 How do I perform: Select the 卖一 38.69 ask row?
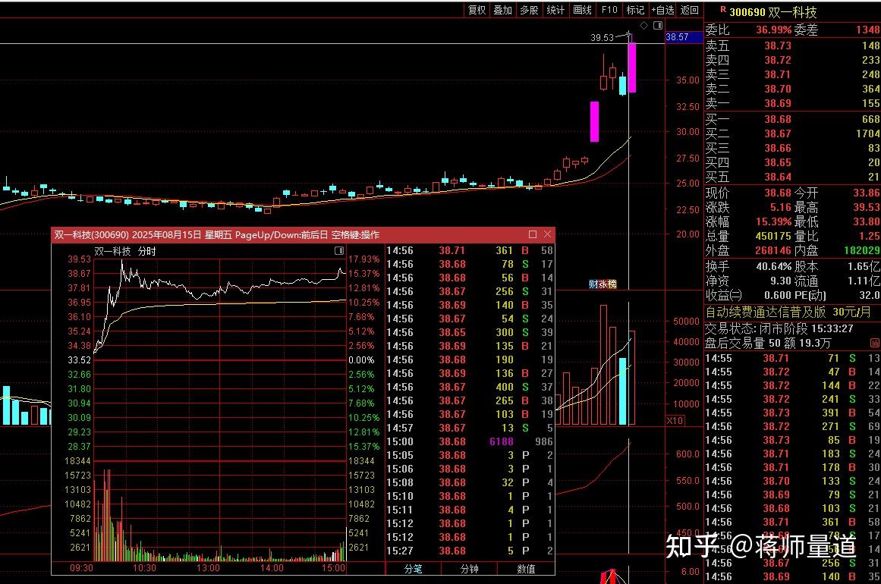point(793,104)
